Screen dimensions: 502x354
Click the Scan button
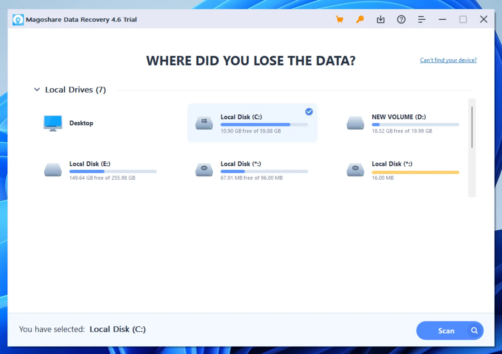click(450, 331)
